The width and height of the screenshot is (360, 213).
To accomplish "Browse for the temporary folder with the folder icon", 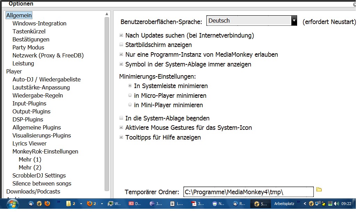I will coord(319,190).
